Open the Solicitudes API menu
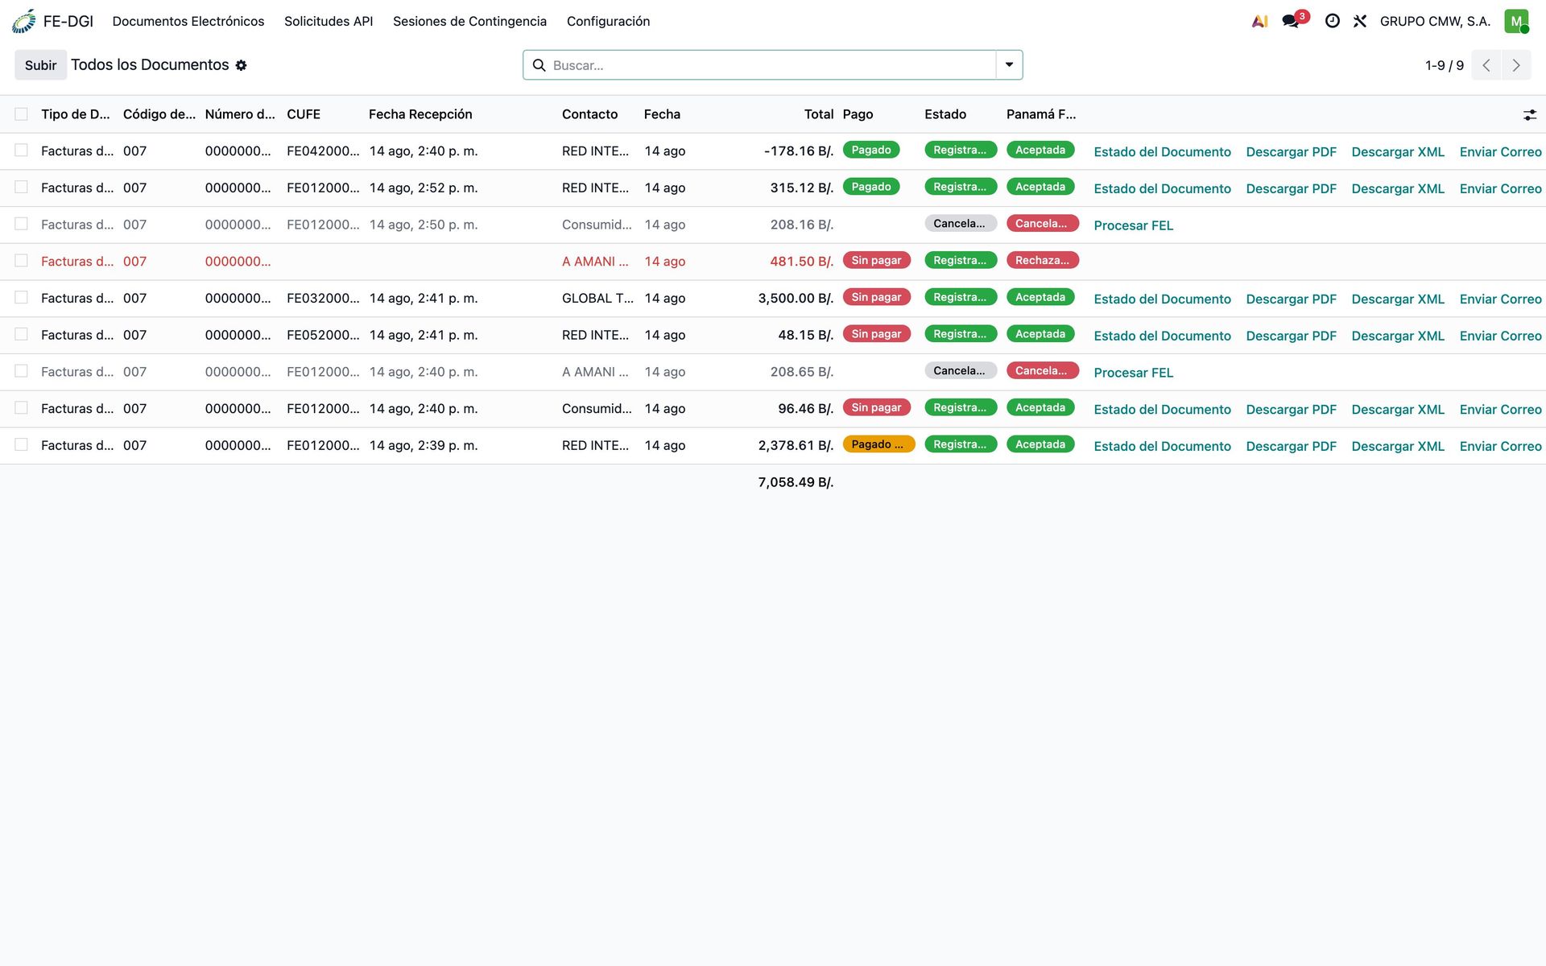 (329, 21)
